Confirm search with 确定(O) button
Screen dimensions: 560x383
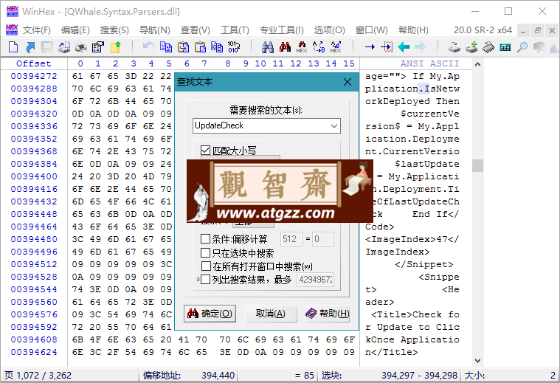point(210,314)
